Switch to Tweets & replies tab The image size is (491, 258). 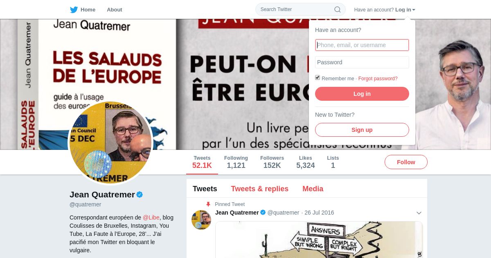260,189
